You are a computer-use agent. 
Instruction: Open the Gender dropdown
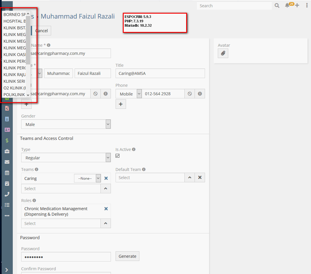[66, 124]
